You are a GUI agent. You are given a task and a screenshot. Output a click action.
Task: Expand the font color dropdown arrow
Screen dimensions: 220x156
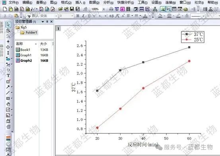point(149,16)
